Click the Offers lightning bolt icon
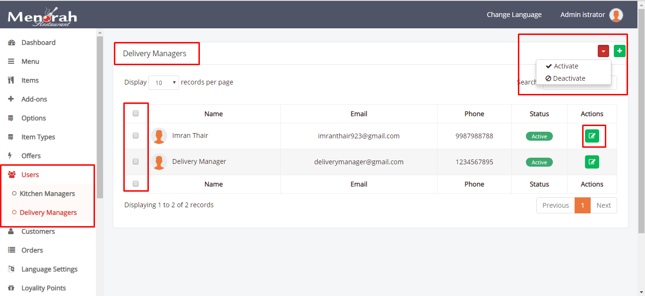 click(11, 156)
